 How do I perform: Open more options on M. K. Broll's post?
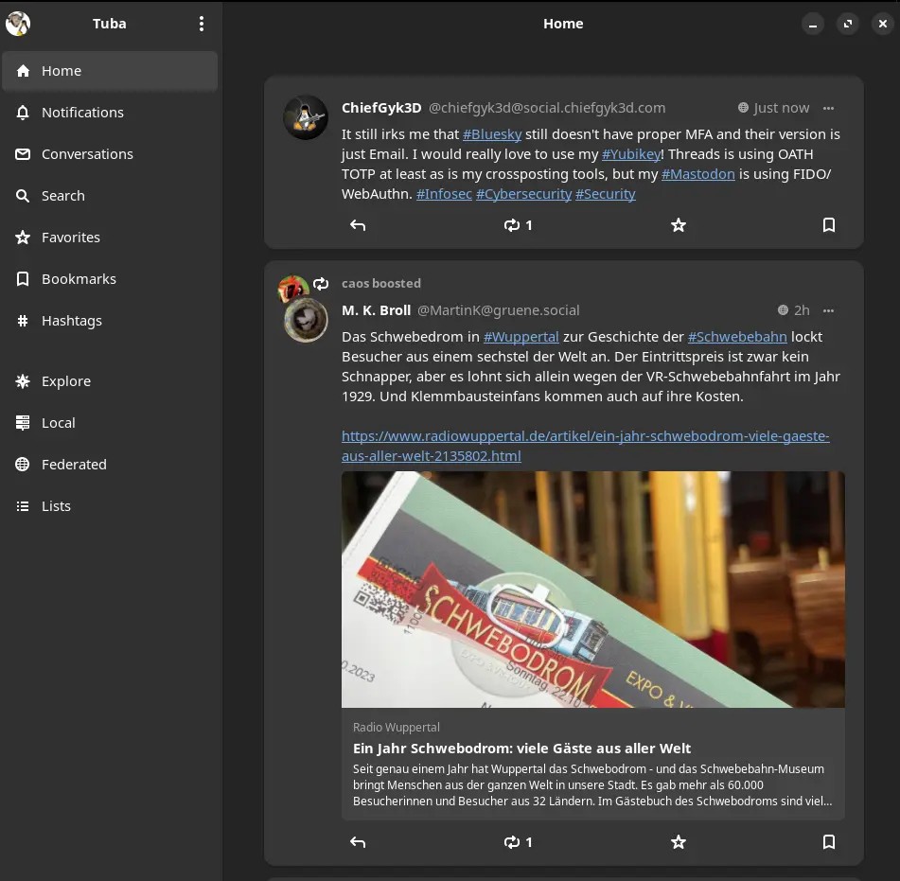click(x=828, y=310)
